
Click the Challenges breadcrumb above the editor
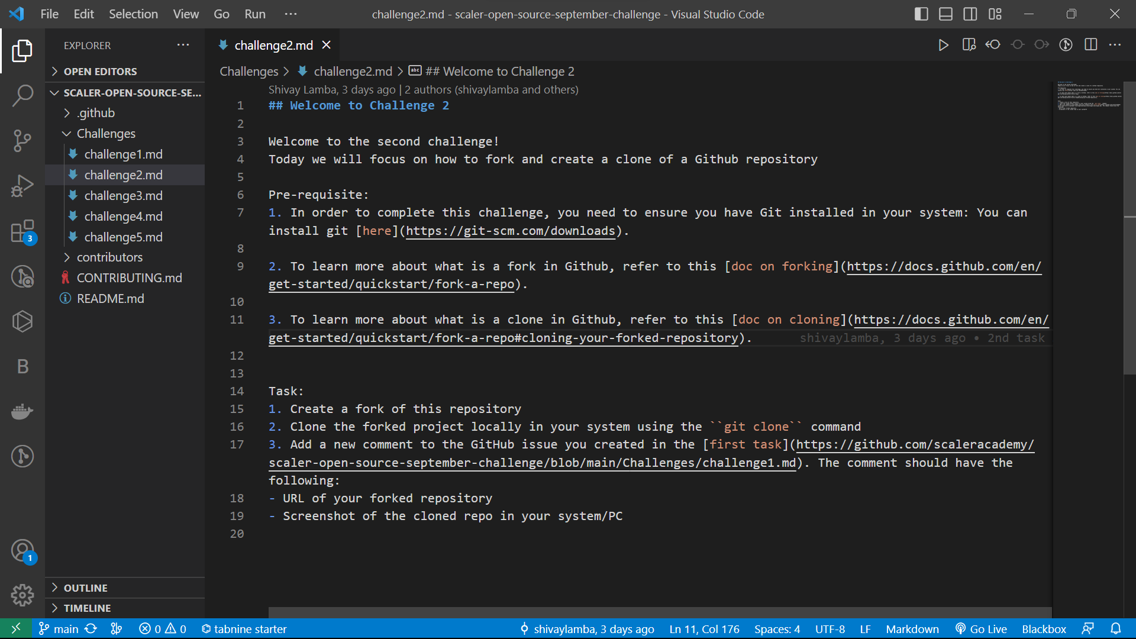tap(248, 71)
